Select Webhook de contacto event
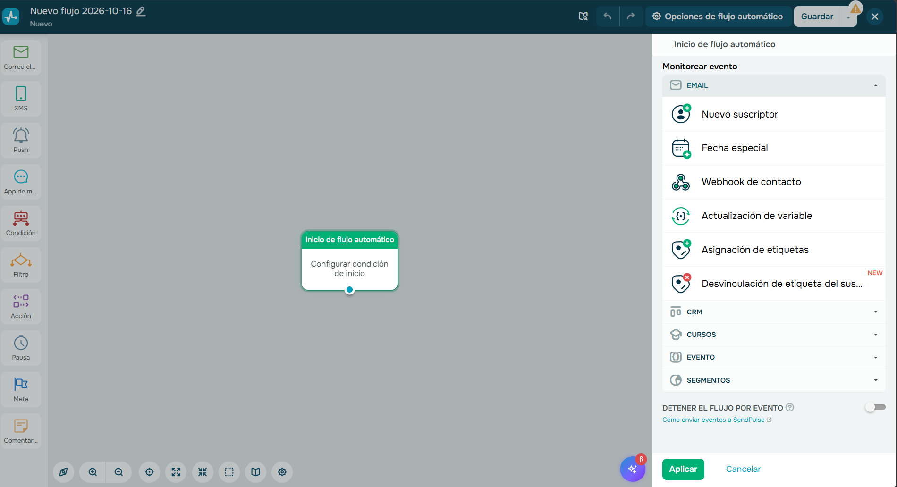The width and height of the screenshot is (897, 487). tap(774, 182)
